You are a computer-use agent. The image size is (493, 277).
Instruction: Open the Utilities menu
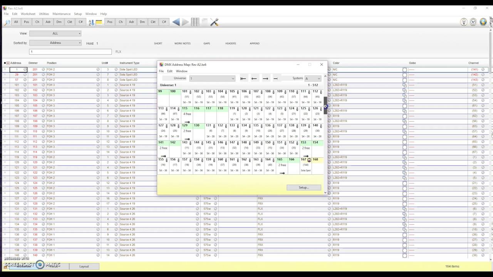pyautogui.click(x=44, y=14)
